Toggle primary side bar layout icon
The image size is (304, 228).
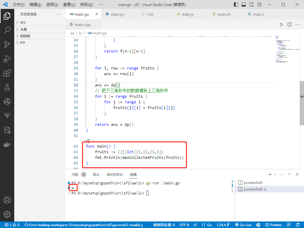click(236, 4)
